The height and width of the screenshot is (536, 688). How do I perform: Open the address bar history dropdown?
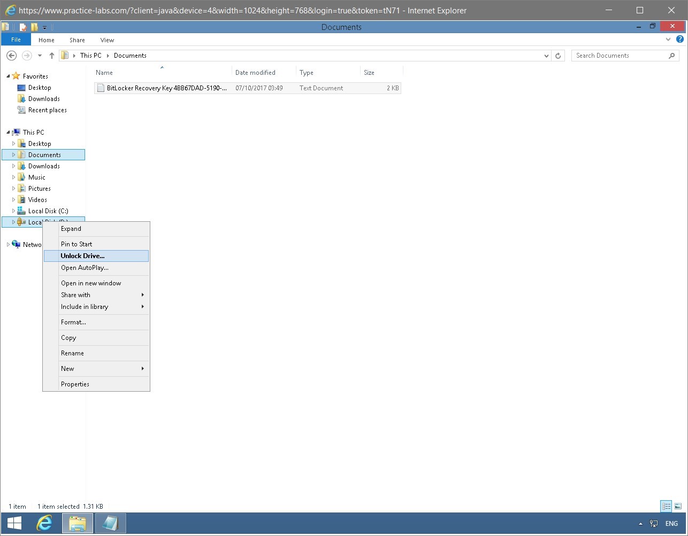546,55
